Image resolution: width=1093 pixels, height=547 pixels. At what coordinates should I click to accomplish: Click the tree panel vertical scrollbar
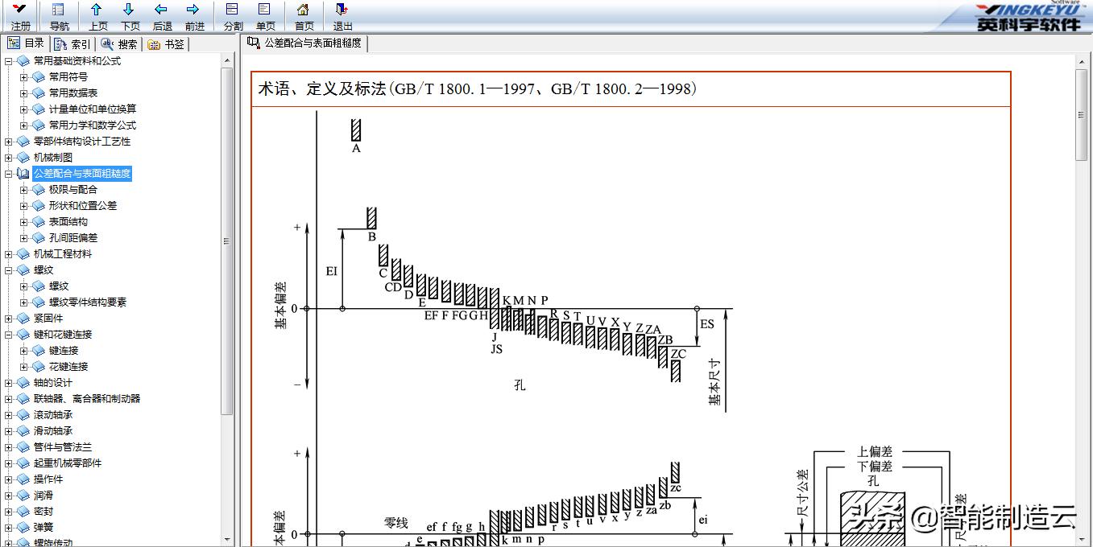(x=227, y=241)
